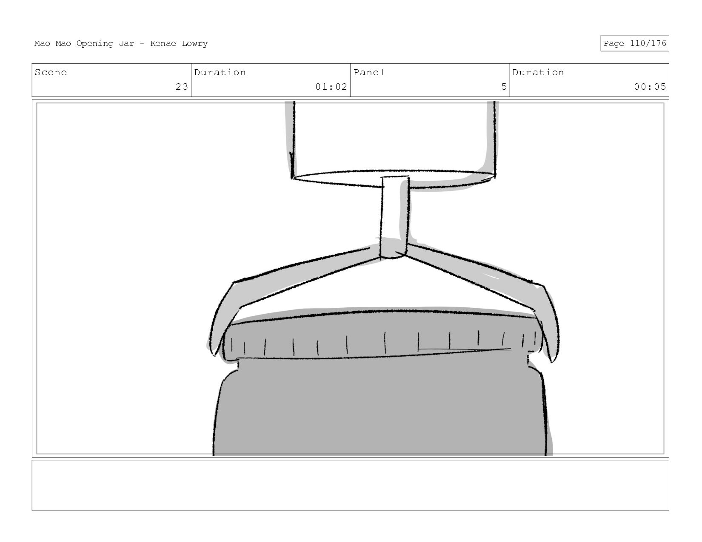Click the 'Page 110/176' box
Image resolution: width=702 pixels, height=542 pixels.
point(634,43)
